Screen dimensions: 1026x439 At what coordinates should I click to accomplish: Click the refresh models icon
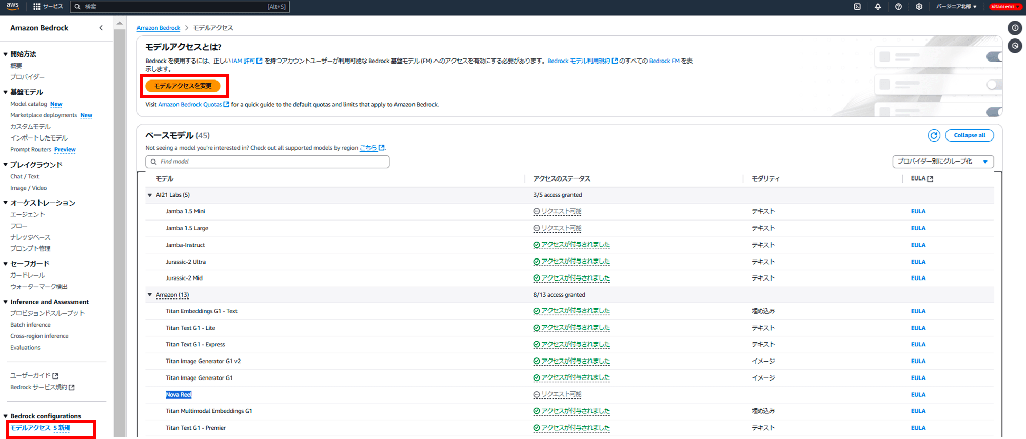934,135
